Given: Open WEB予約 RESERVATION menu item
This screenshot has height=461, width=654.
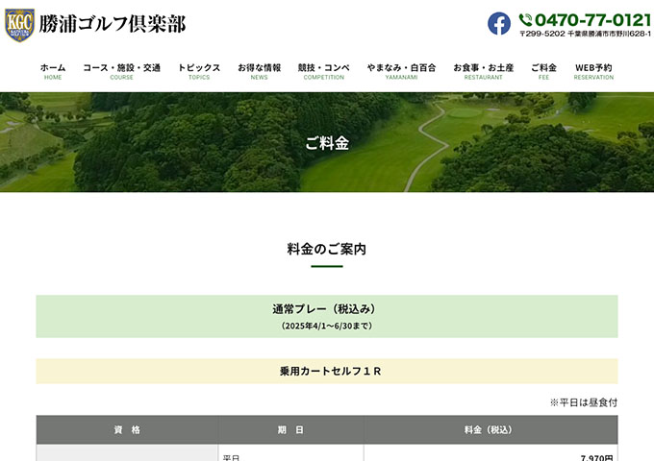Looking at the screenshot, I should [593, 71].
